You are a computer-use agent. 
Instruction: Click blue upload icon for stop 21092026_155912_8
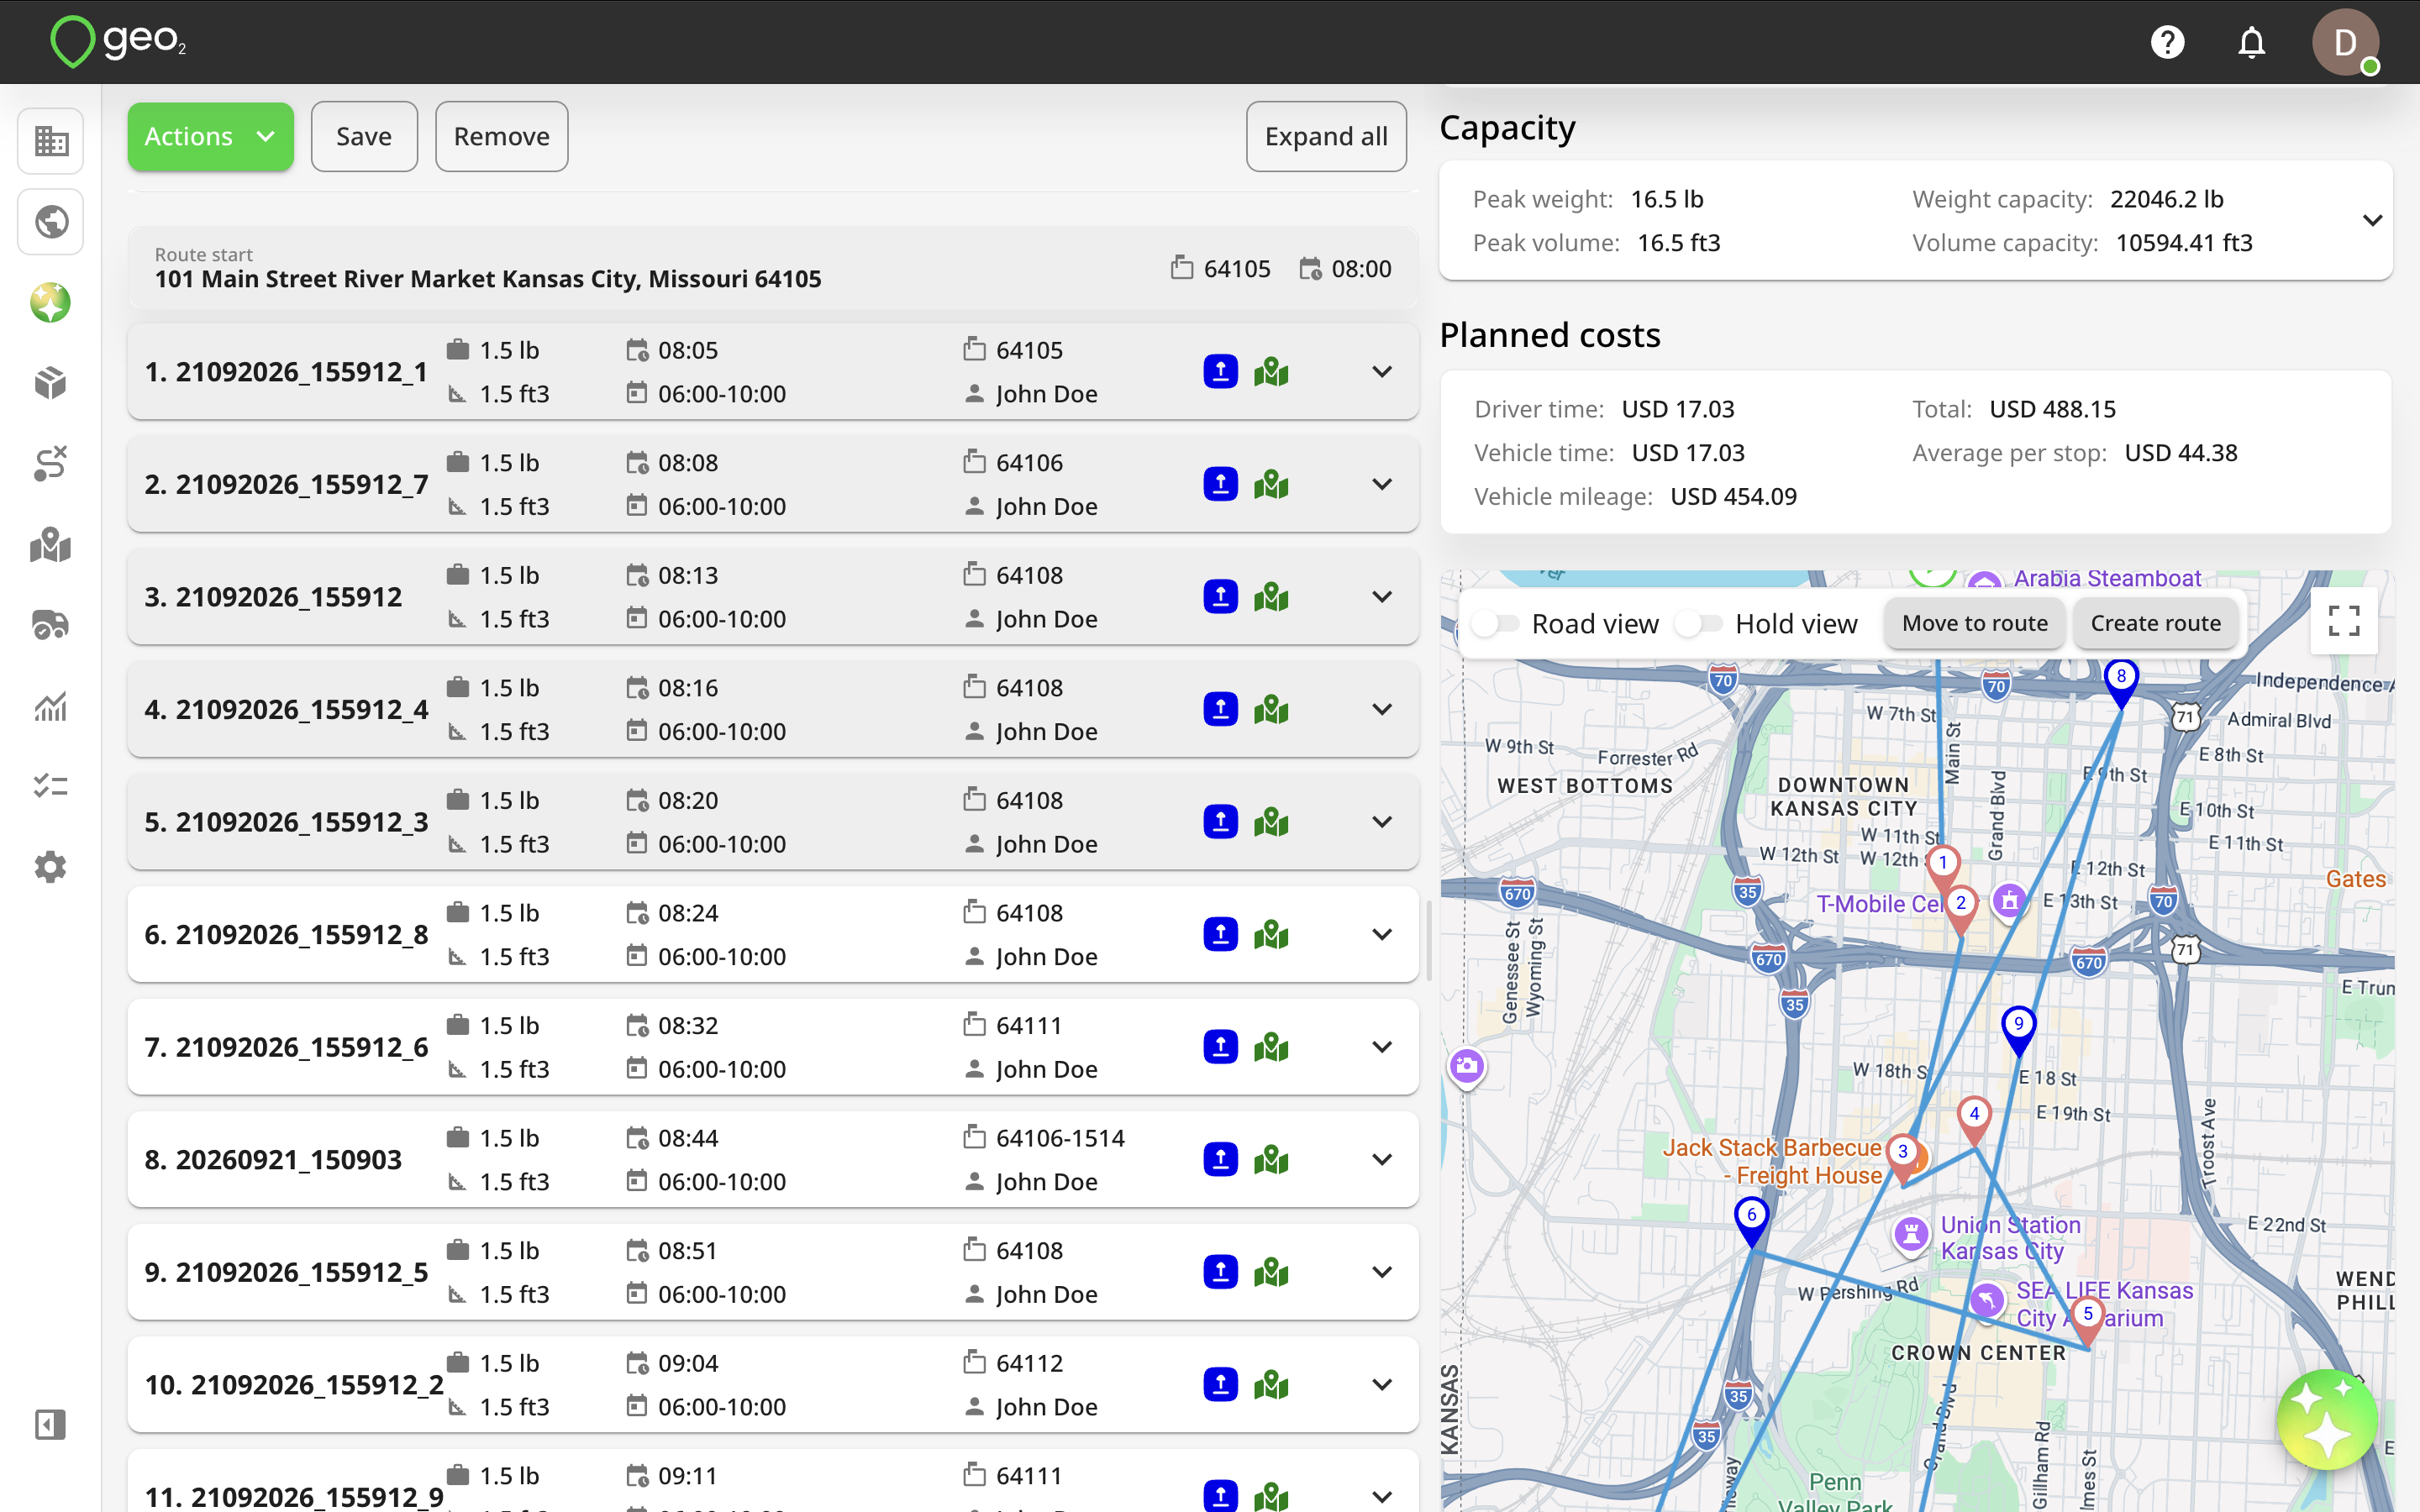(x=1220, y=934)
